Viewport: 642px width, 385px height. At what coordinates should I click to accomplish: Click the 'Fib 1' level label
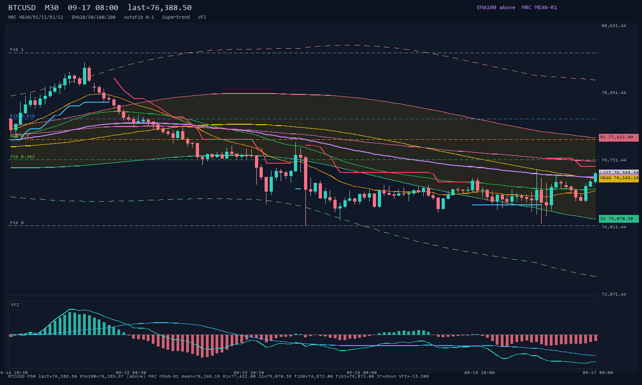click(x=17, y=49)
